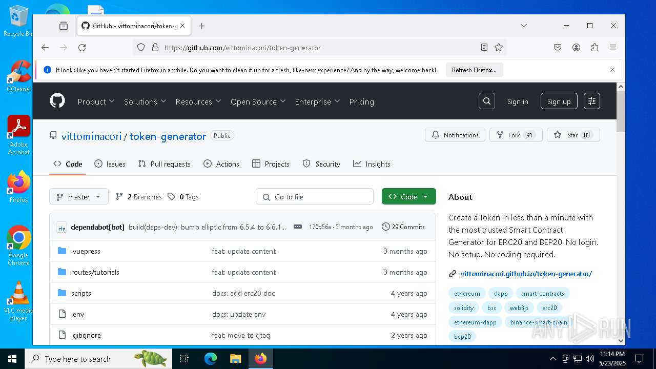Expand the Resources dropdown
Image resolution: width=656 pixels, height=369 pixels.
tap(198, 101)
